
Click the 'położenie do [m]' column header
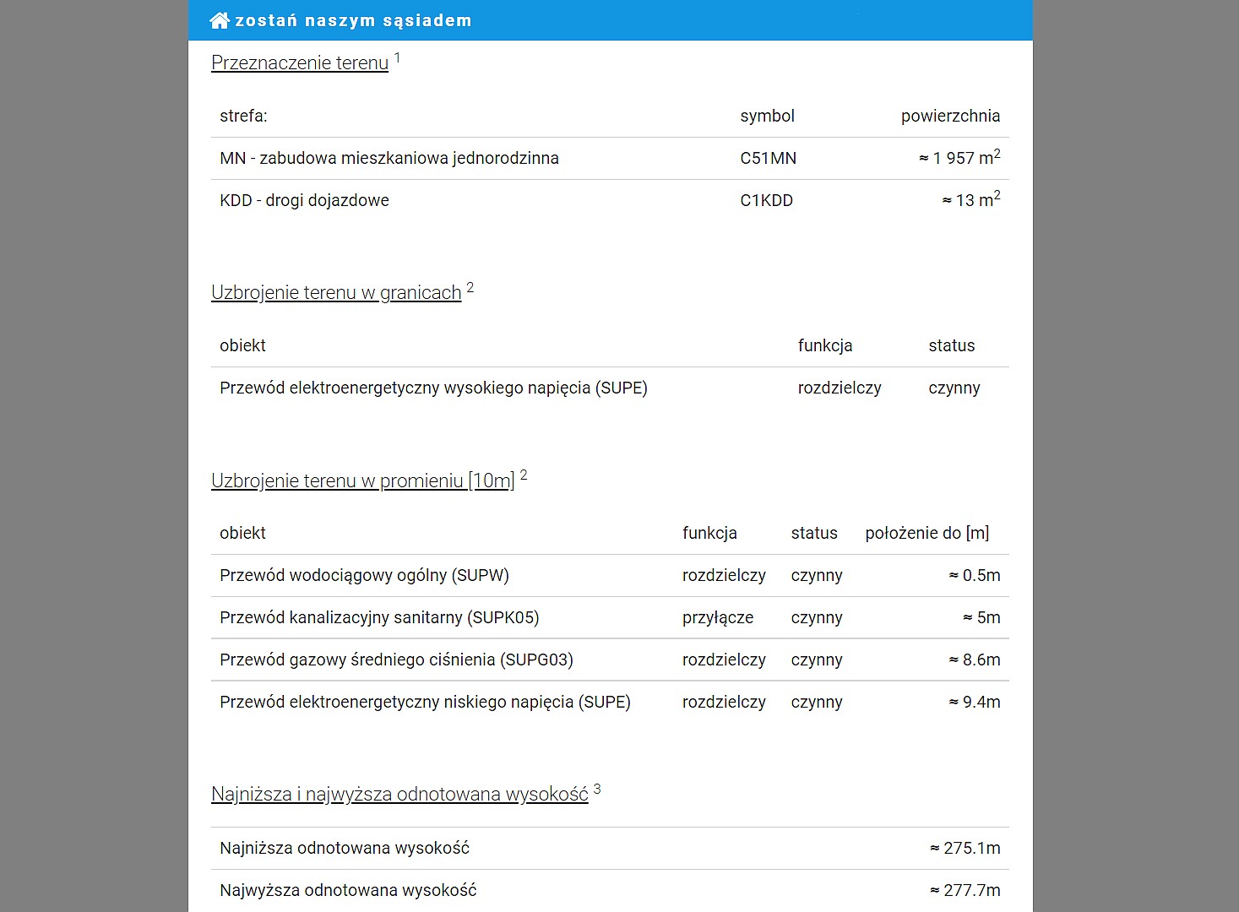pyautogui.click(x=927, y=533)
